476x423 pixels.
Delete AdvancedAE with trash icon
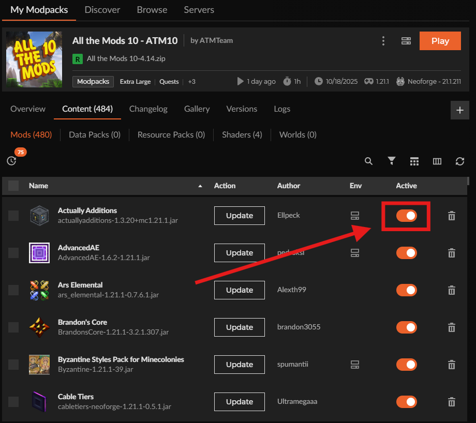(x=452, y=253)
